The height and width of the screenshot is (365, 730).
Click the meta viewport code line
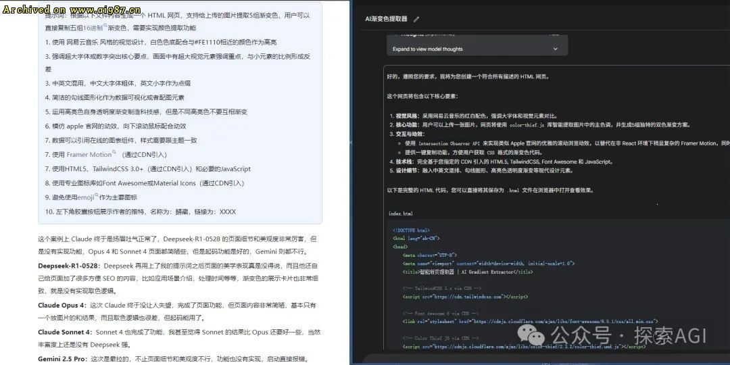[489, 264]
